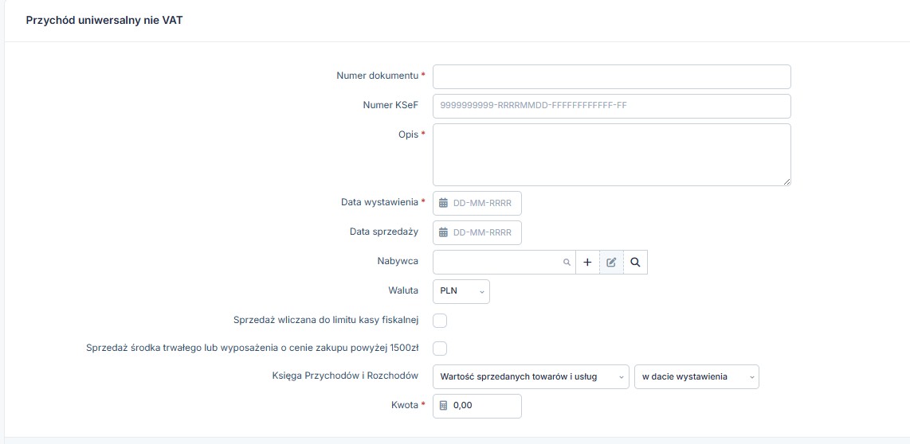Tick the Sprzedaż środka trwałego checkbox

440,349
